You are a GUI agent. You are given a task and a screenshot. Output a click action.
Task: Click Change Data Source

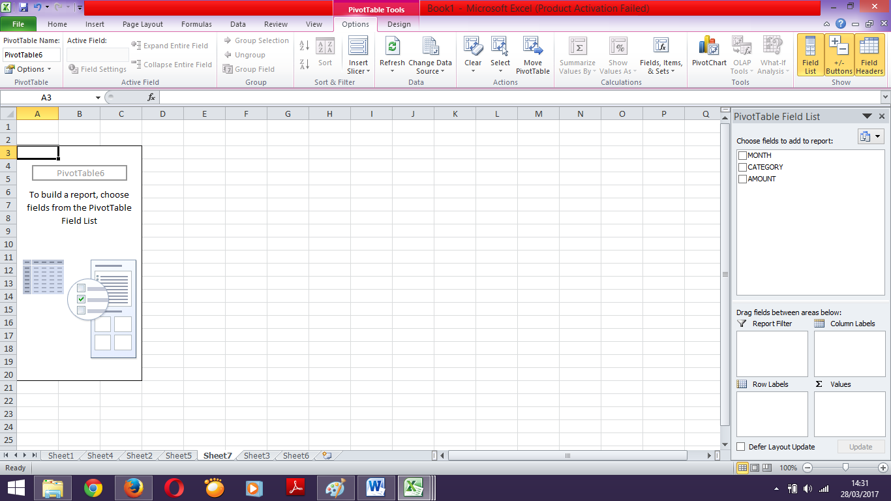click(x=430, y=55)
